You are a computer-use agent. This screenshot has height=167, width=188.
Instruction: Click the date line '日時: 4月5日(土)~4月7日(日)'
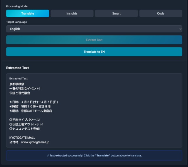tap(34, 102)
